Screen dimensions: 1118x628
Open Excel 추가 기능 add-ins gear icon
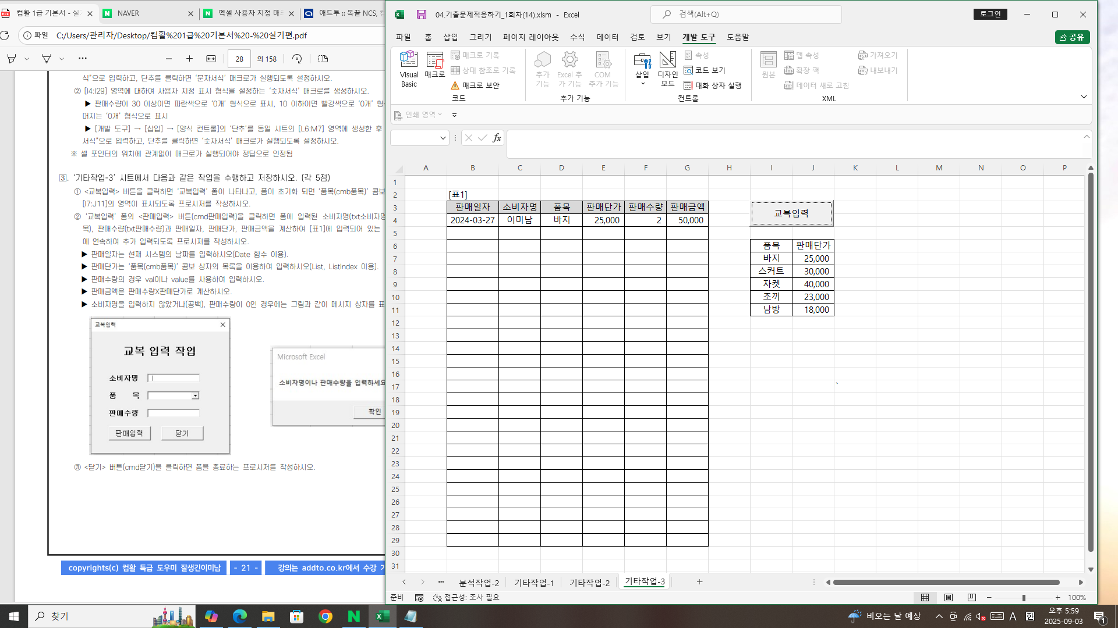click(569, 68)
